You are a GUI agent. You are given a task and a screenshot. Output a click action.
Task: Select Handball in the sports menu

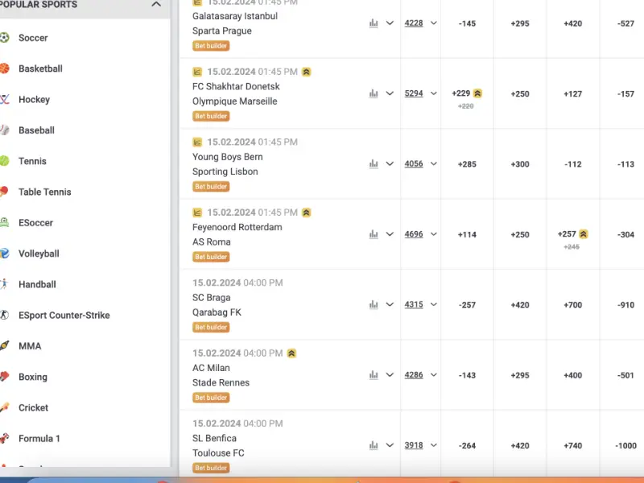click(x=37, y=284)
